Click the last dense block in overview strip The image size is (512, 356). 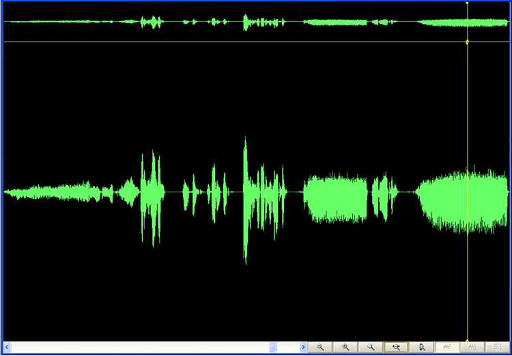coord(461,23)
